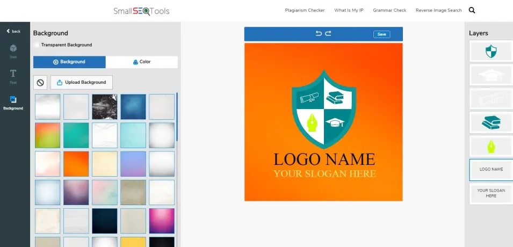This screenshot has height=247, width=513.
Task: Choose the orange-green gradient background
Action: click(47, 135)
